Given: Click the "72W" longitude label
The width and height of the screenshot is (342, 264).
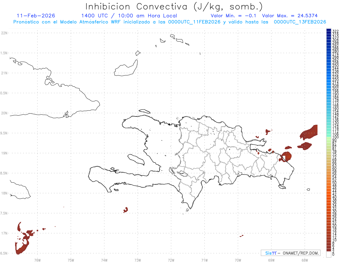Looking at the screenshot, I should (x=171, y=260).
